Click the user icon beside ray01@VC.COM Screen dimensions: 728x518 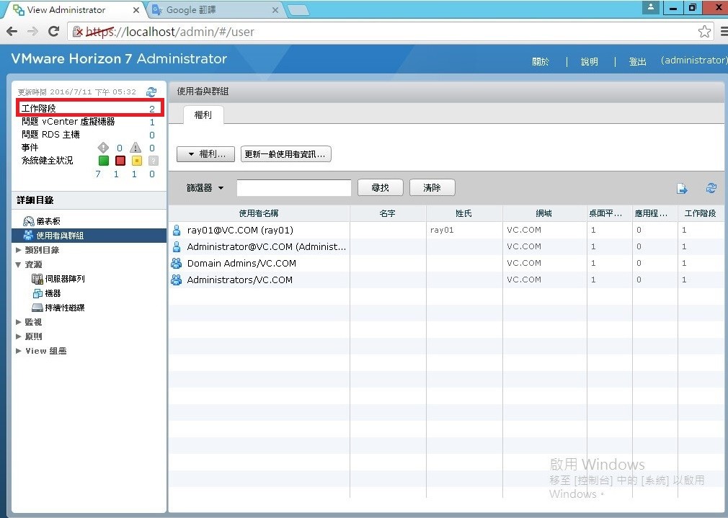point(177,230)
